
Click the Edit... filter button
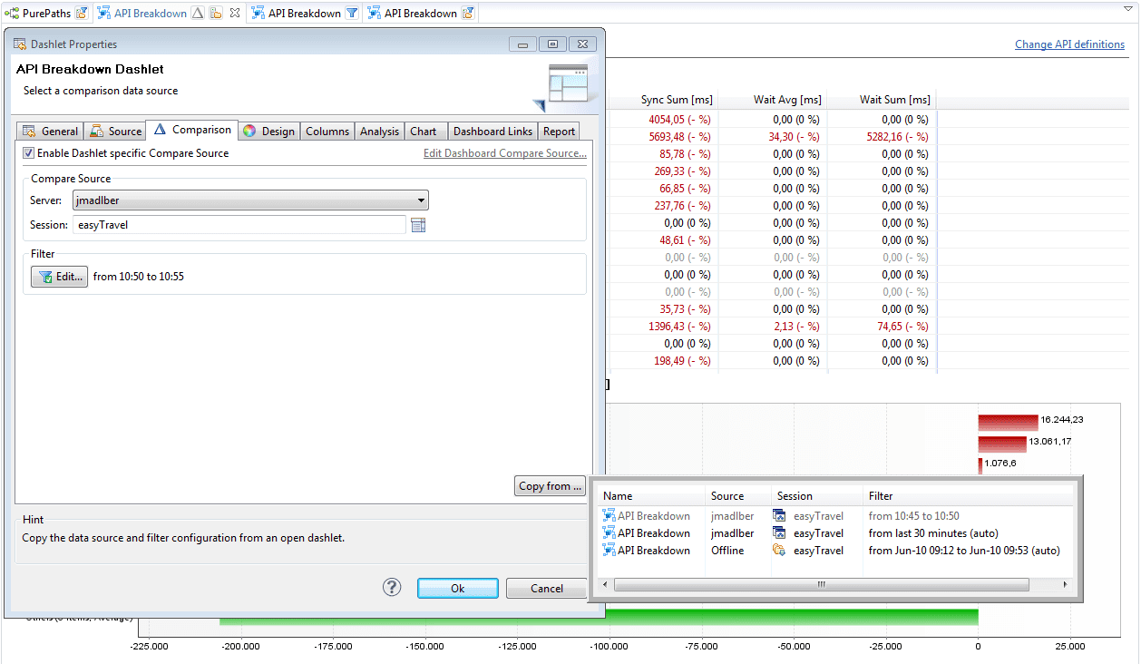(60, 277)
